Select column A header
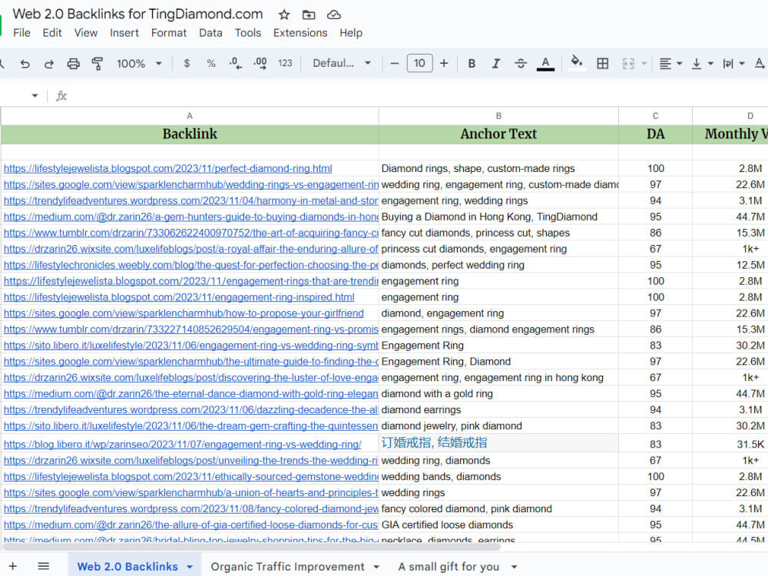The image size is (768, 576). [x=190, y=116]
